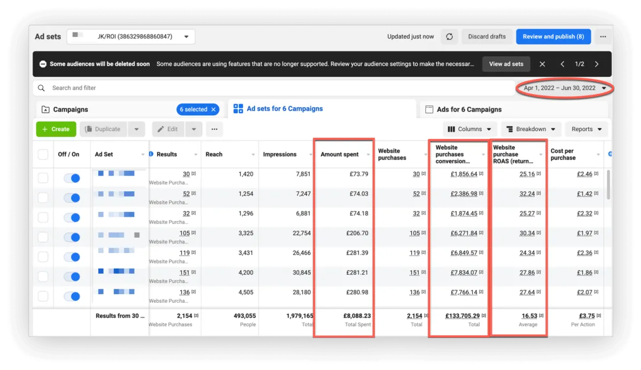
Task: Expand the Edit options arrow
Action: (194, 129)
